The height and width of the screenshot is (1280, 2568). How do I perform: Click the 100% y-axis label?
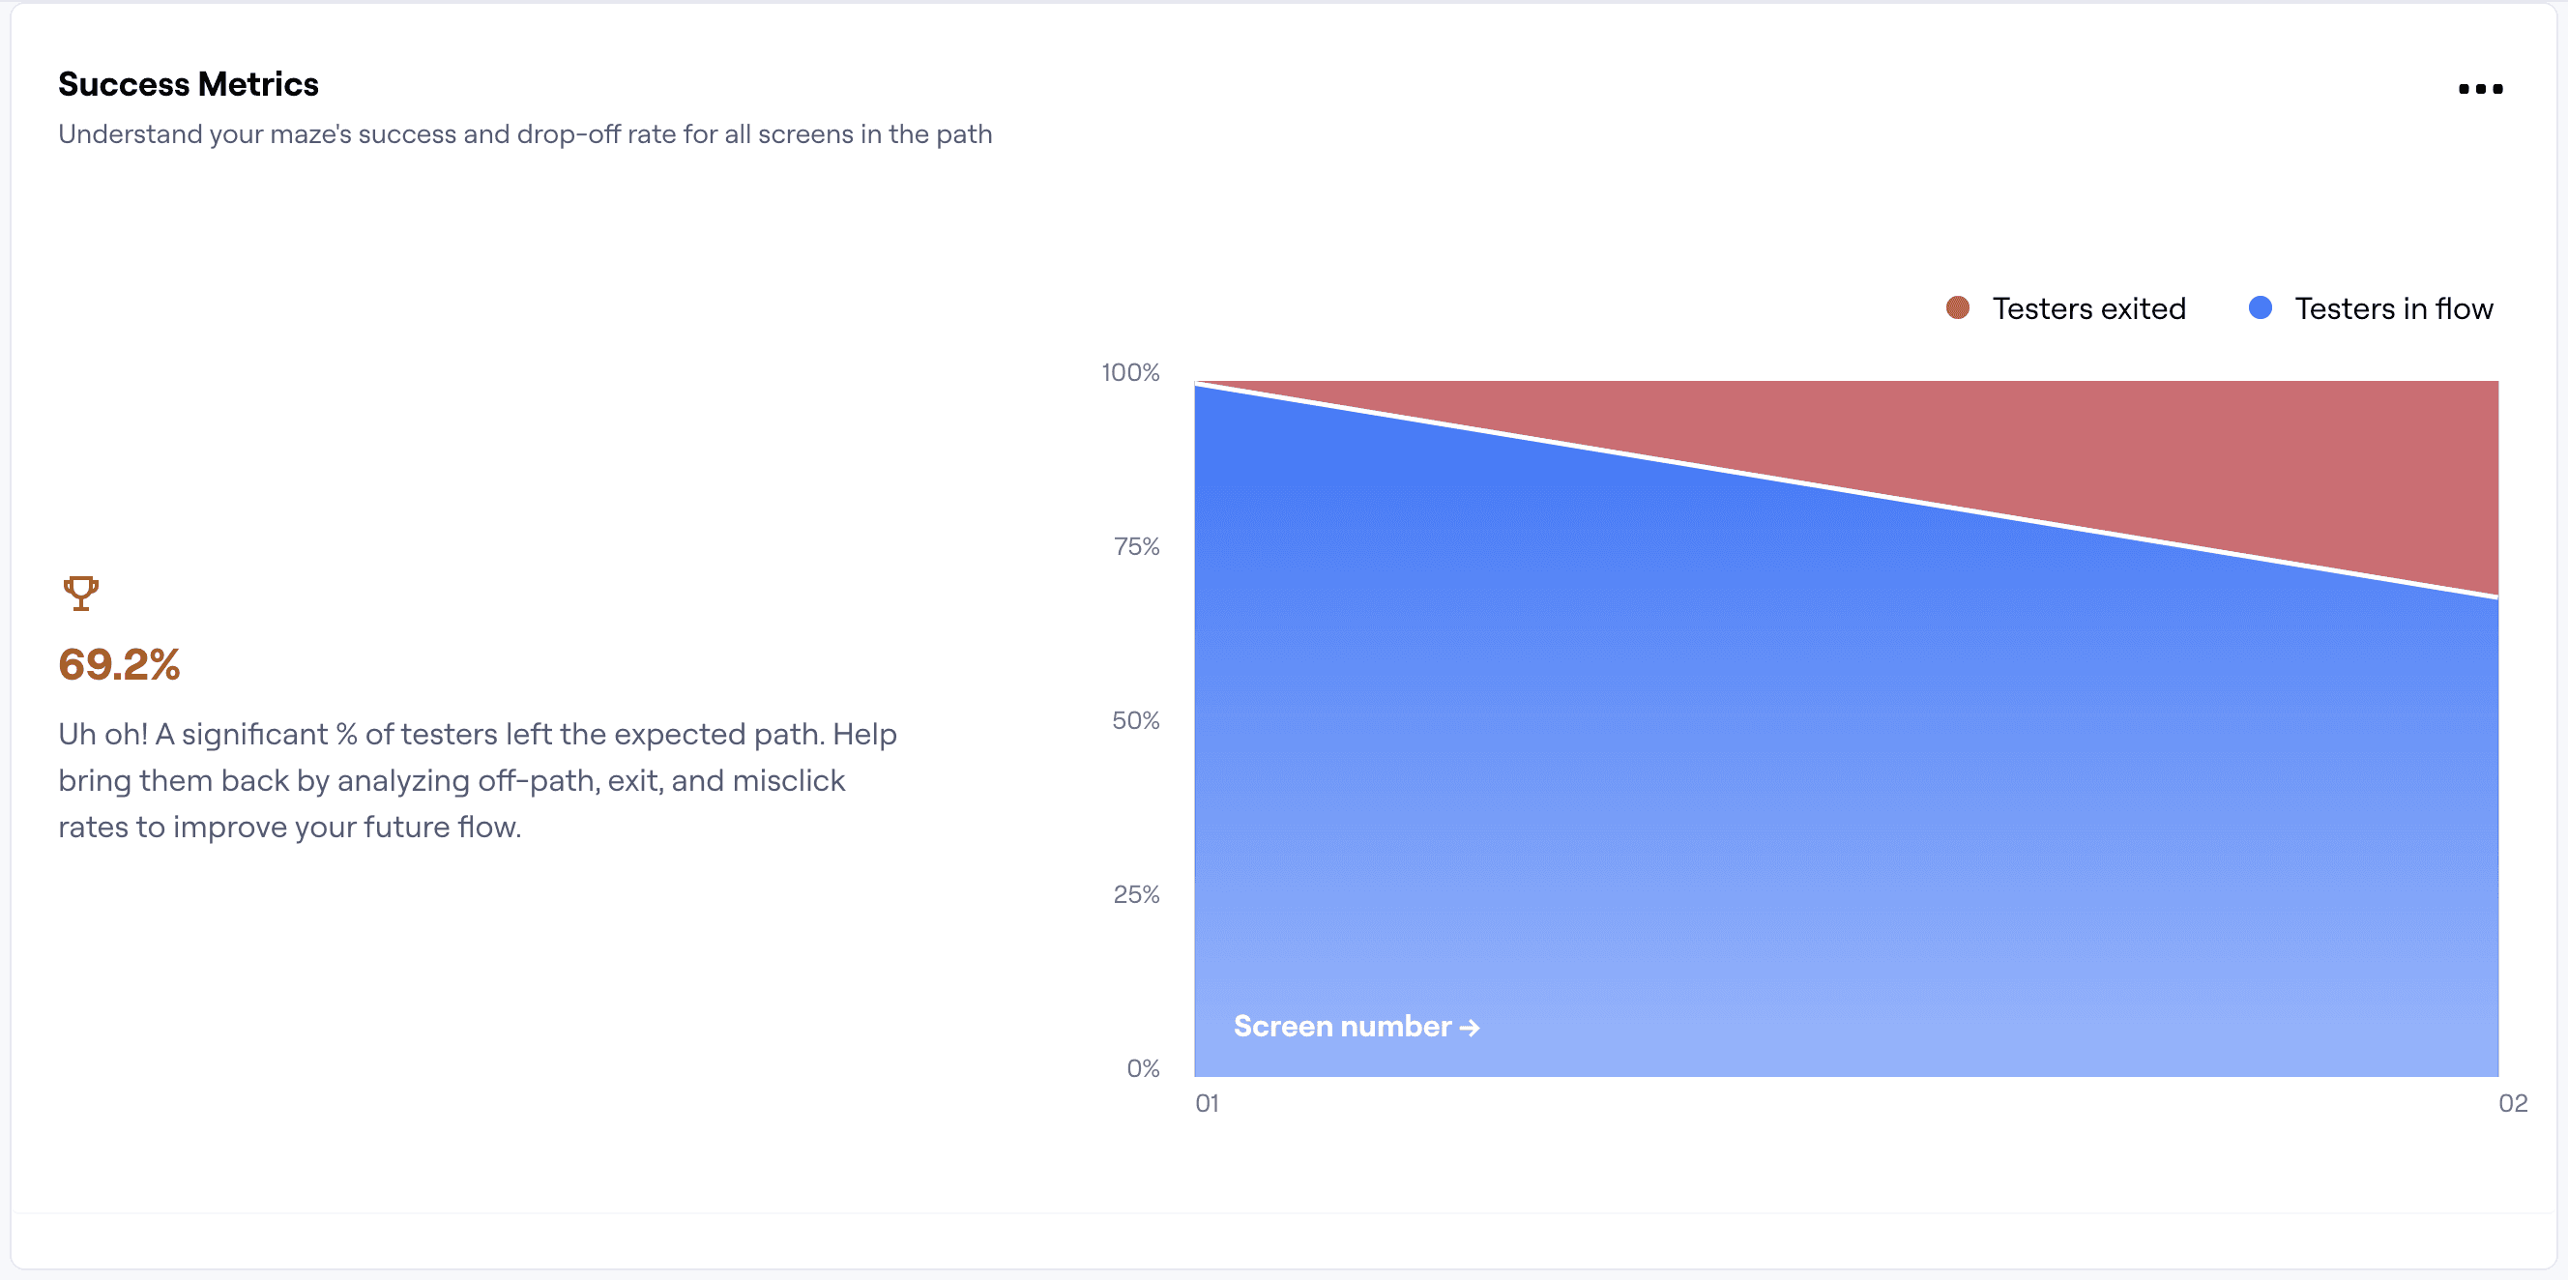pos(1130,373)
